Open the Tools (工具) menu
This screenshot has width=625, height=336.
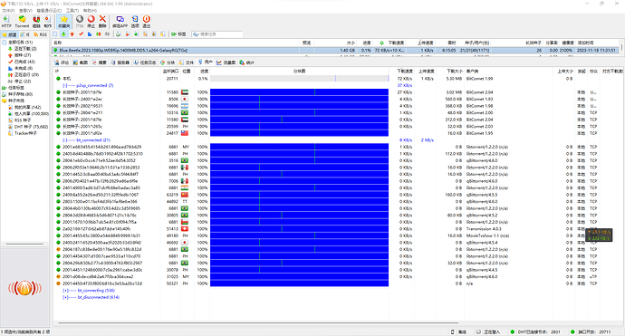pos(72,10)
